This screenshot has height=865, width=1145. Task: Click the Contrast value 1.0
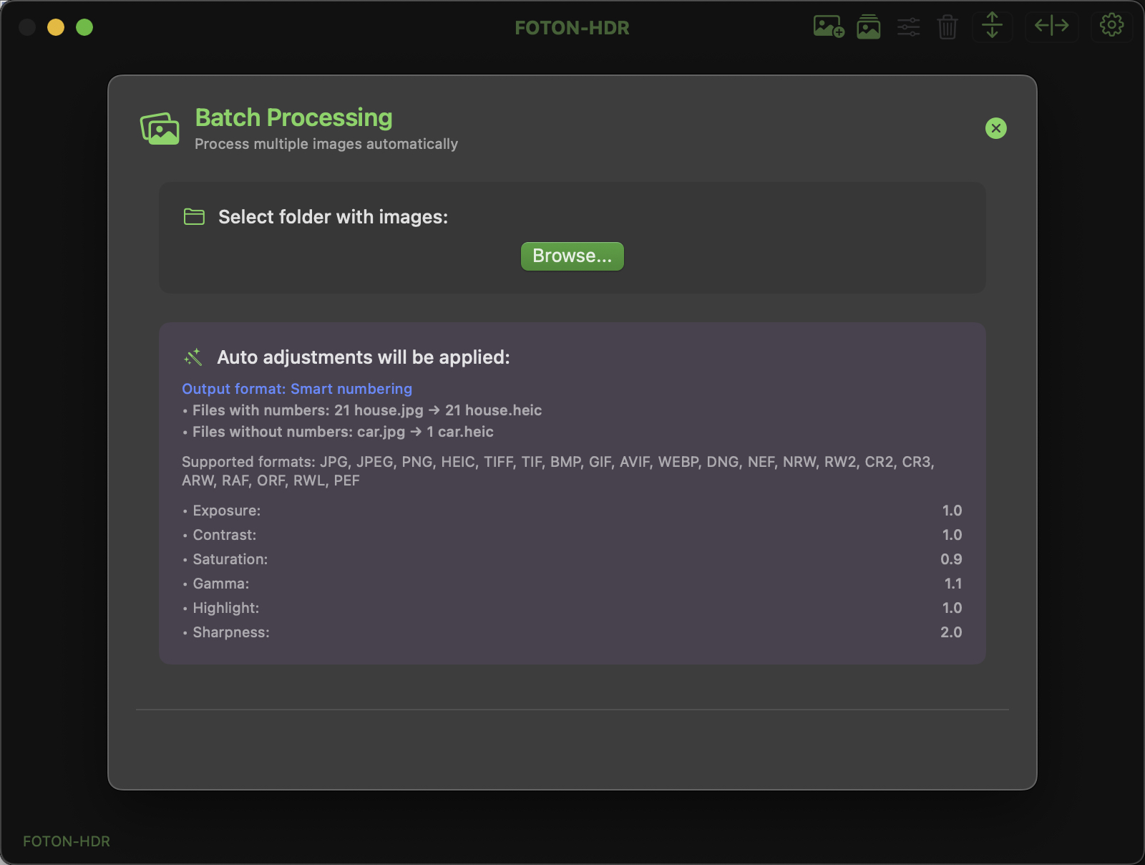tap(952, 535)
